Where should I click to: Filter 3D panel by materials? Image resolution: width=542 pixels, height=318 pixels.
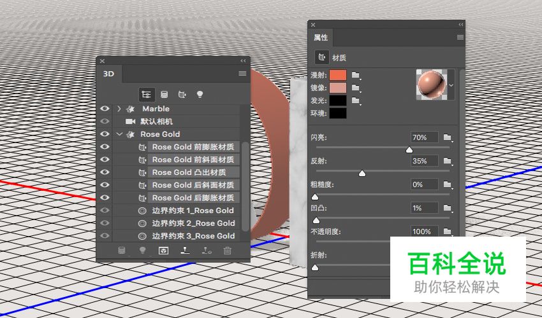182,95
